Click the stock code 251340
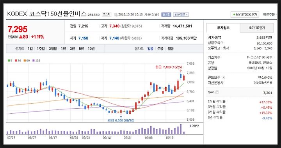This screenshot has height=148, width=281. [94, 15]
